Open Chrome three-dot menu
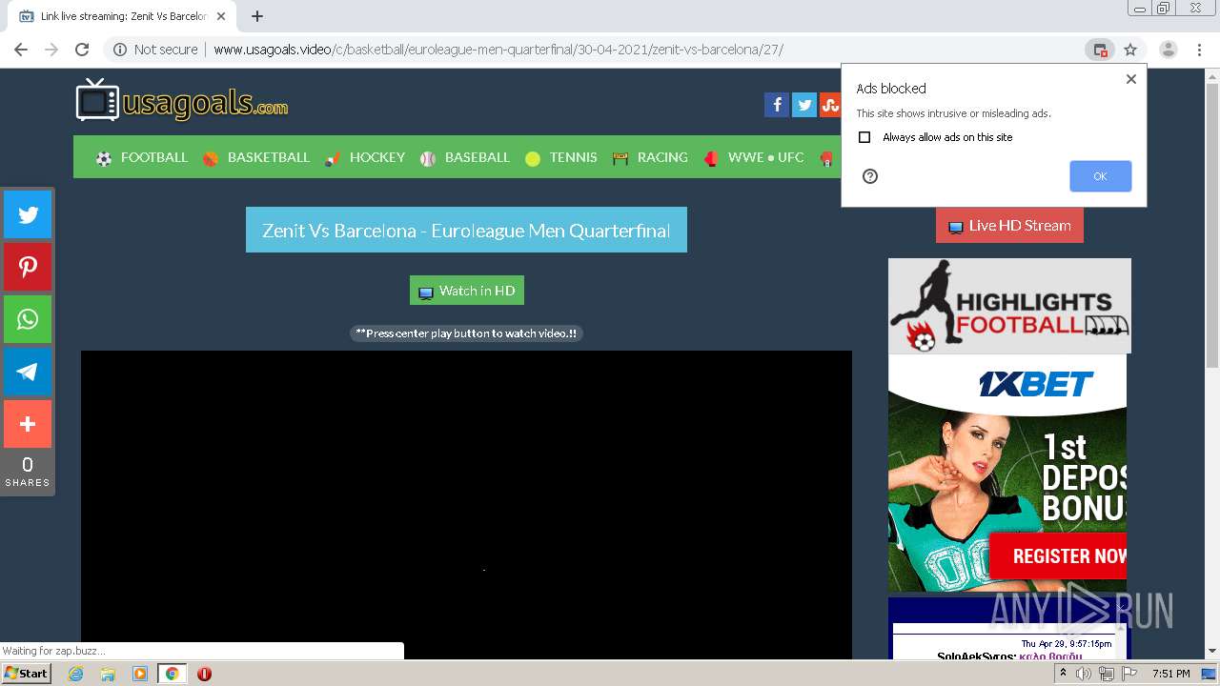Image resolution: width=1220 pixels, height=686 pixels. 1199,50
